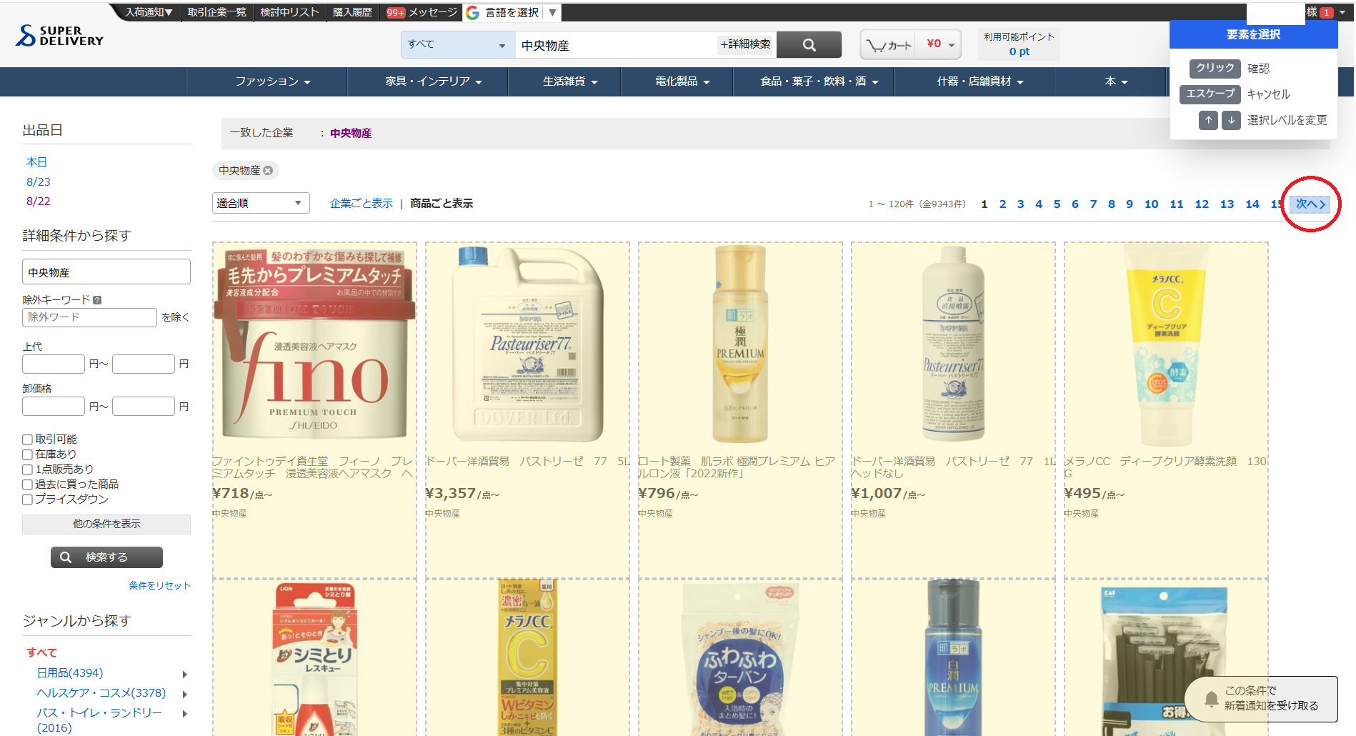Click the main search text field
This screenshot has height=736, width=1356.
pos(616,45)
